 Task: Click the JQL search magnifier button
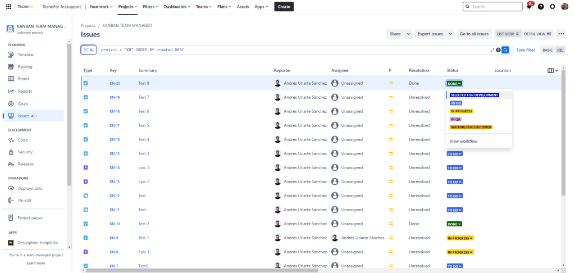pos(505,50)
